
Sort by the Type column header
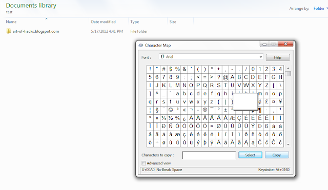(x=134, y=22)
